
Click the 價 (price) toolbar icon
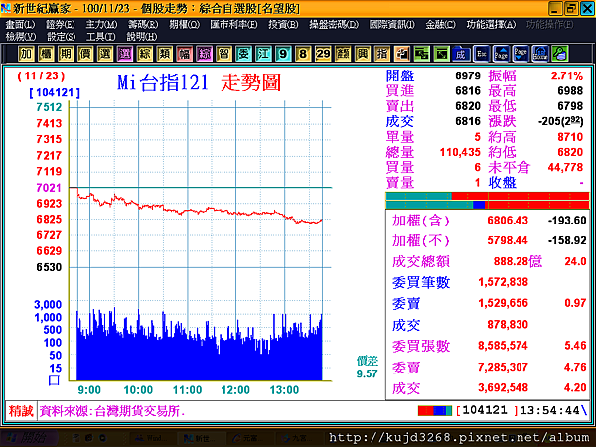[85, 54]
